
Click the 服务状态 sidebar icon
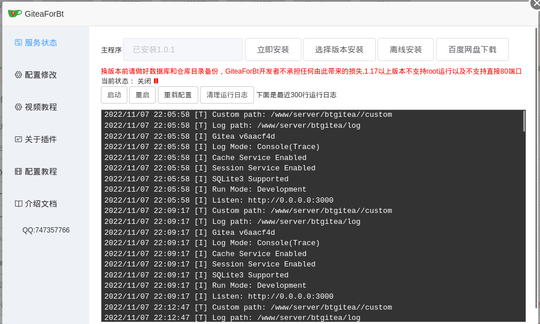point(18,43)
